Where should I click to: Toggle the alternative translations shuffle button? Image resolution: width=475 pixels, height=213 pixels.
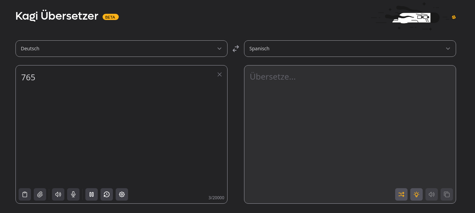(x=401, y=194)
